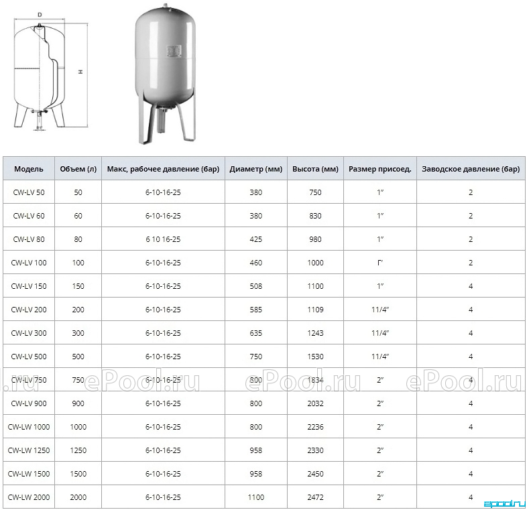Click the gray expansion tank photo
Image resolution: width=529 pixels, height=512 pixels.
[x=165, y=74]
